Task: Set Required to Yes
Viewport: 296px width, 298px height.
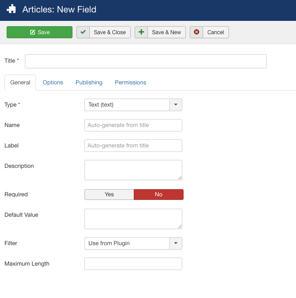Action: click(109, 195)
